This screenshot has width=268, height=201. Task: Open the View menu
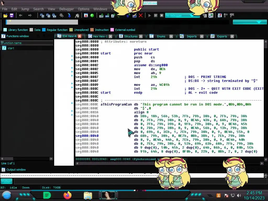click(x=52, y=9)
